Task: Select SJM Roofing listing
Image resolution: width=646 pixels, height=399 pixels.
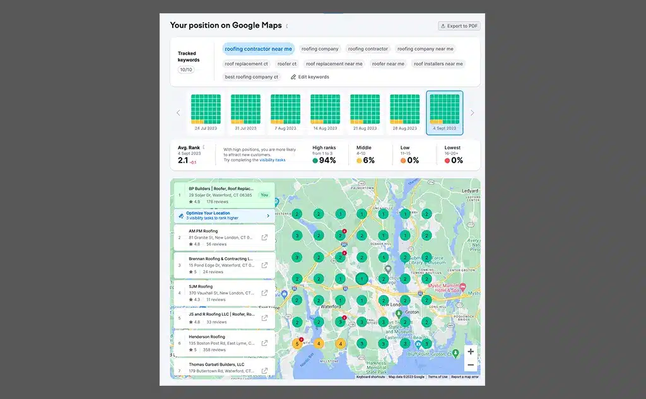Action: coord(224,292)
